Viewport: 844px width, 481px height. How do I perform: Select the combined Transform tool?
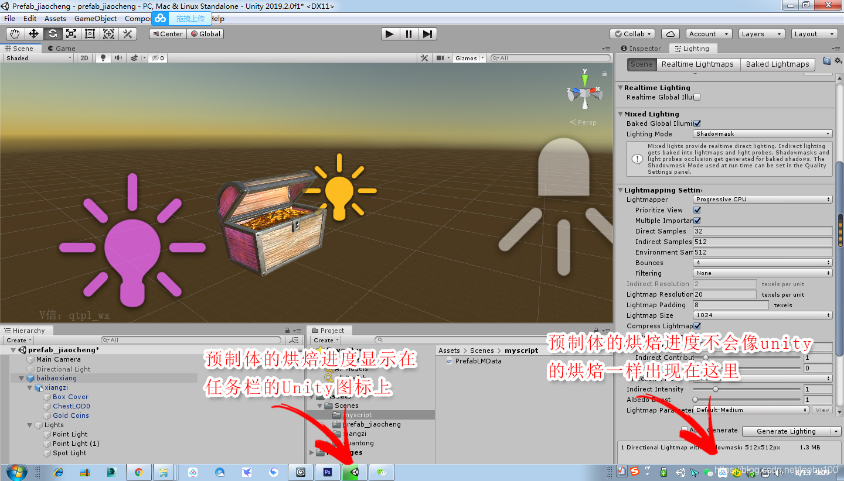(x=109, y=34)
